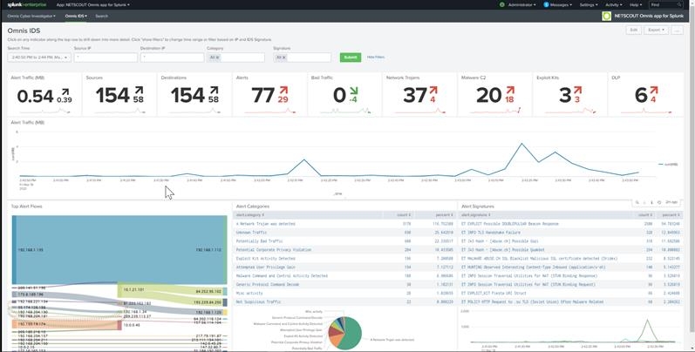Click the Hide Filters link
The image size is (695, 352).
(376, 58)
